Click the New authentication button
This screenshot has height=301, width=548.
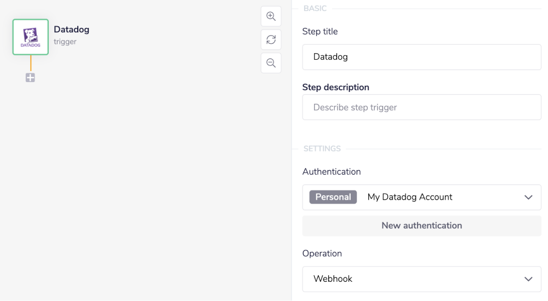click(x=421, y=225)
